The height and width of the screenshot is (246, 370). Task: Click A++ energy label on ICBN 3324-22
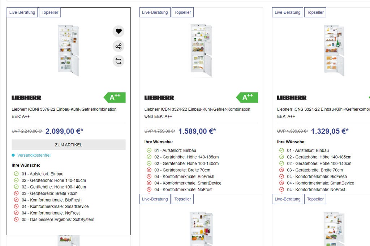[247, 97]
